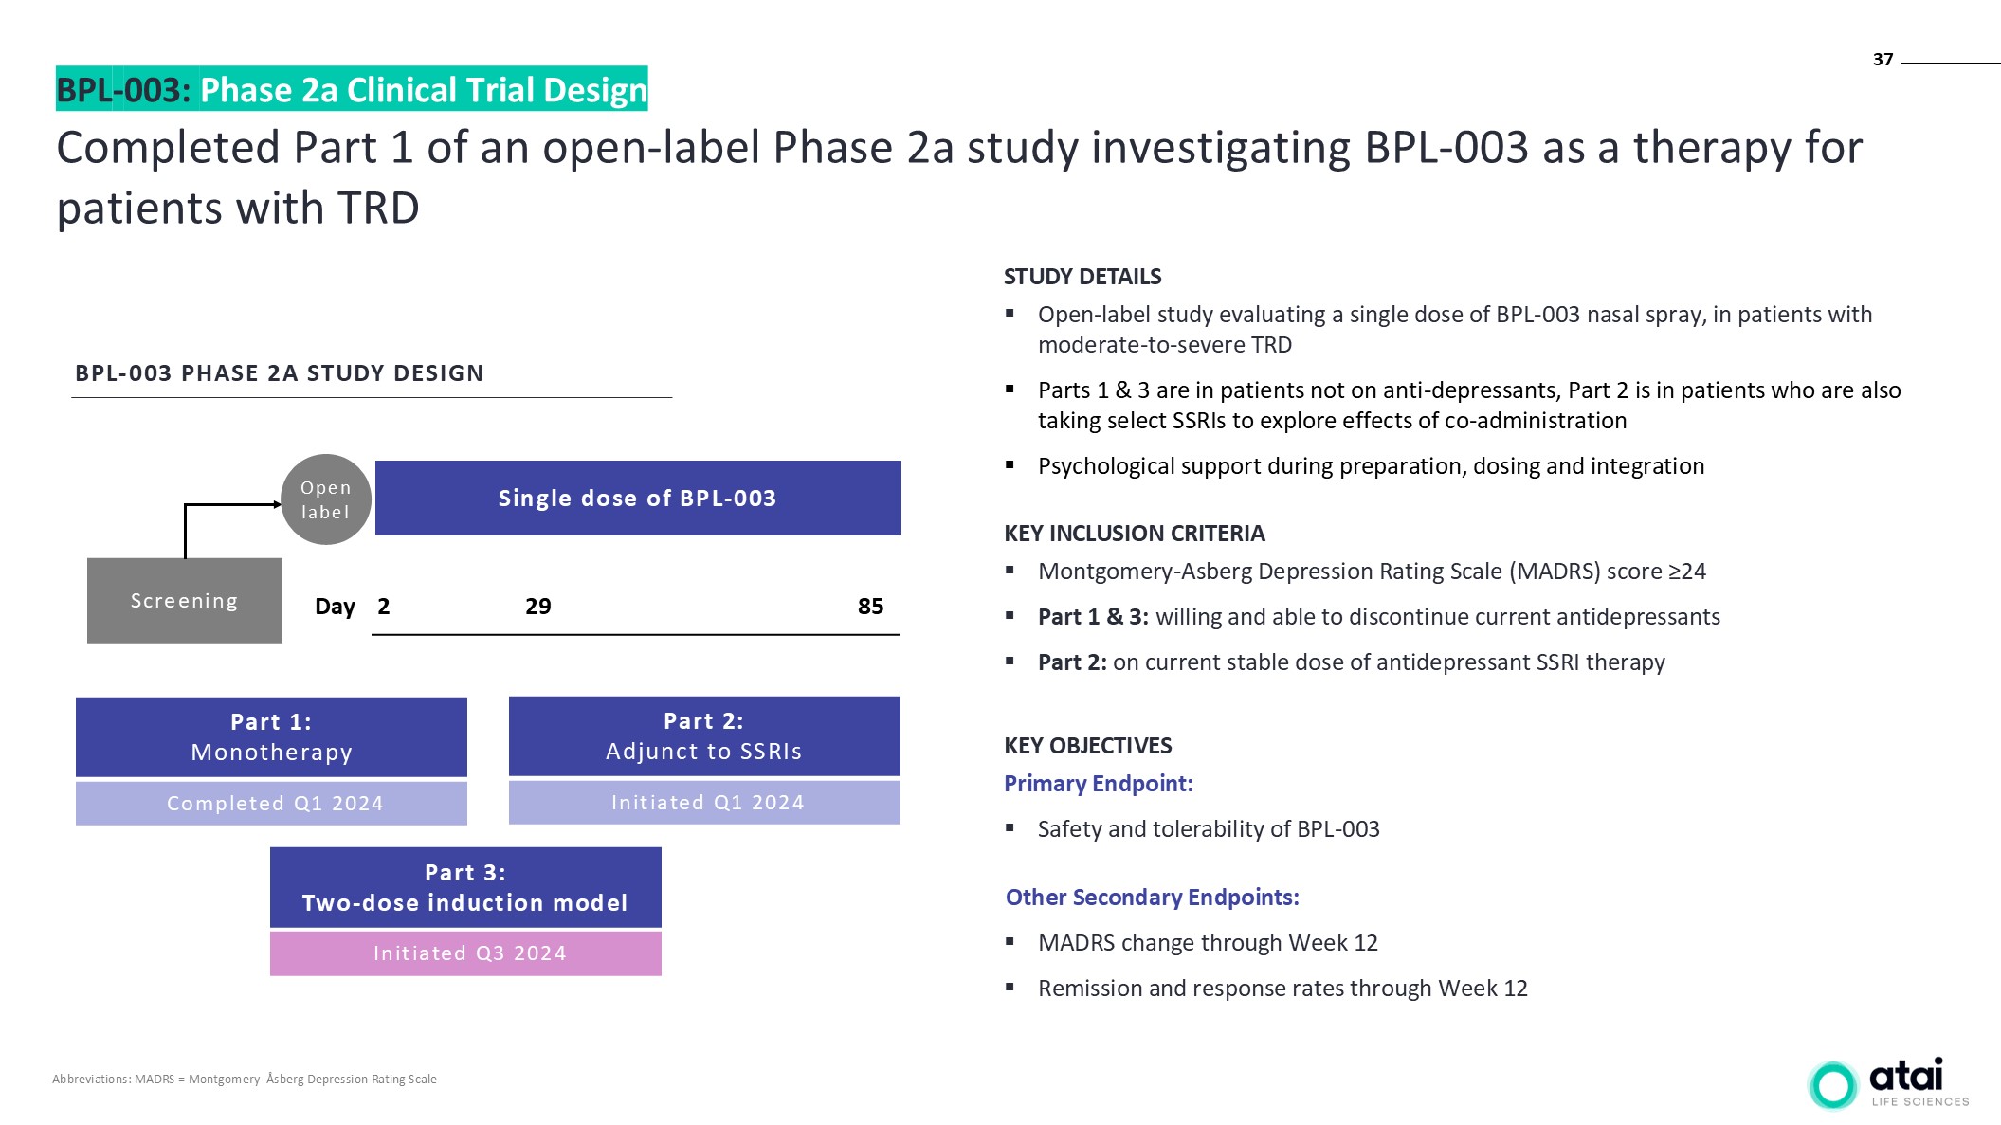The height and width of the screenshot is (1125, 2001).
Task: Select the Part 2: Adjunct to SSRIs box
Action: (704, 736)
